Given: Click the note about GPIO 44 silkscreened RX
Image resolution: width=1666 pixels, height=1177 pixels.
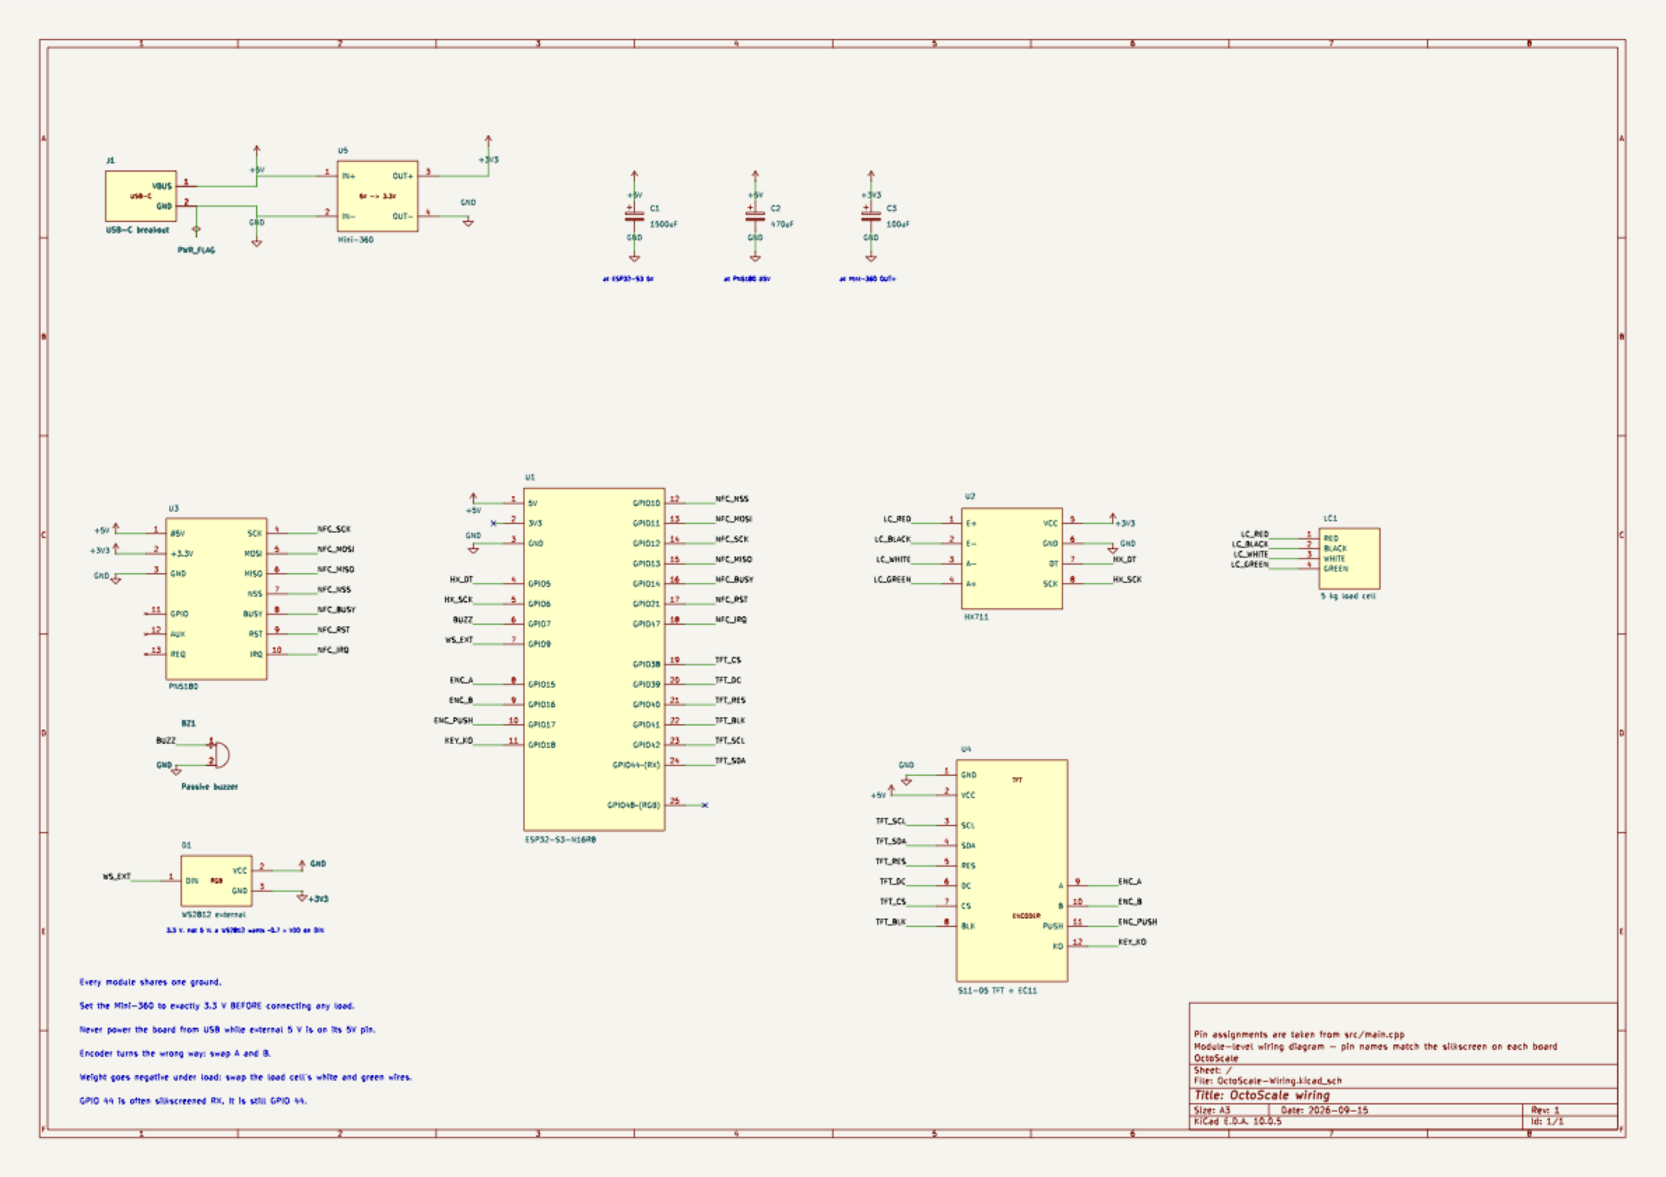Looking at the screenshot, I should (193, 1101).
